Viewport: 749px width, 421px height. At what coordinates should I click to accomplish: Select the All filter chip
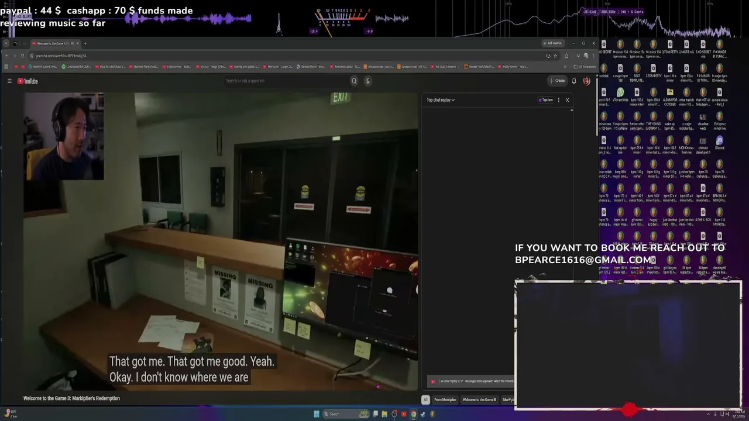pos(425,400)
